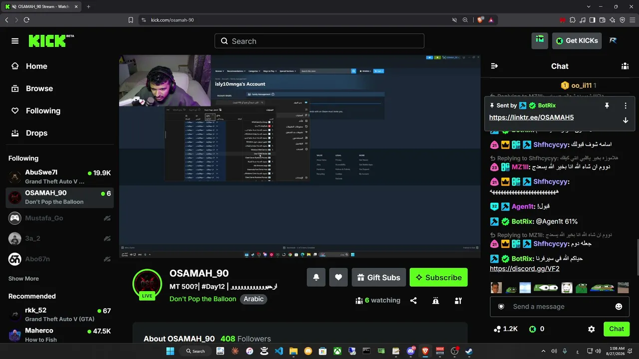Bookmark this page in the address bar

131,20
